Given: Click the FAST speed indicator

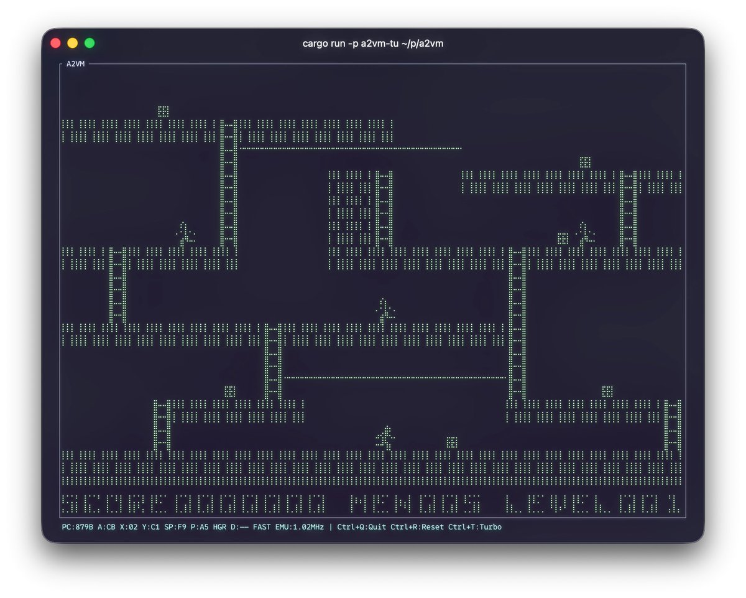Looking at the screenshot, I should tap(262, 527).
